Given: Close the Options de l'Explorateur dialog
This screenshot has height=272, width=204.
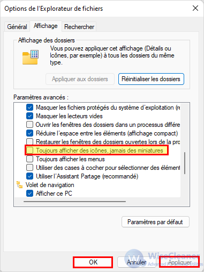Looking at the screenshot, I should coord(195,8).
